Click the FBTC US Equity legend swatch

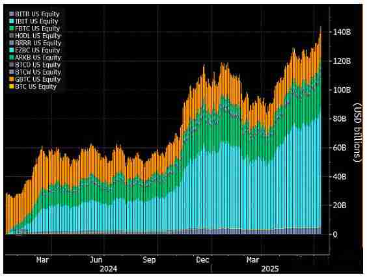12,29
